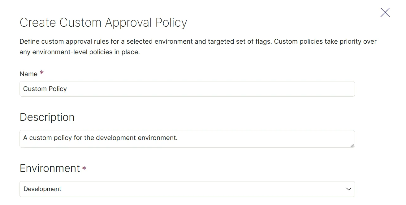Focus the Description text area
This screenshot has height=205, width=406.
click(187, 139)
